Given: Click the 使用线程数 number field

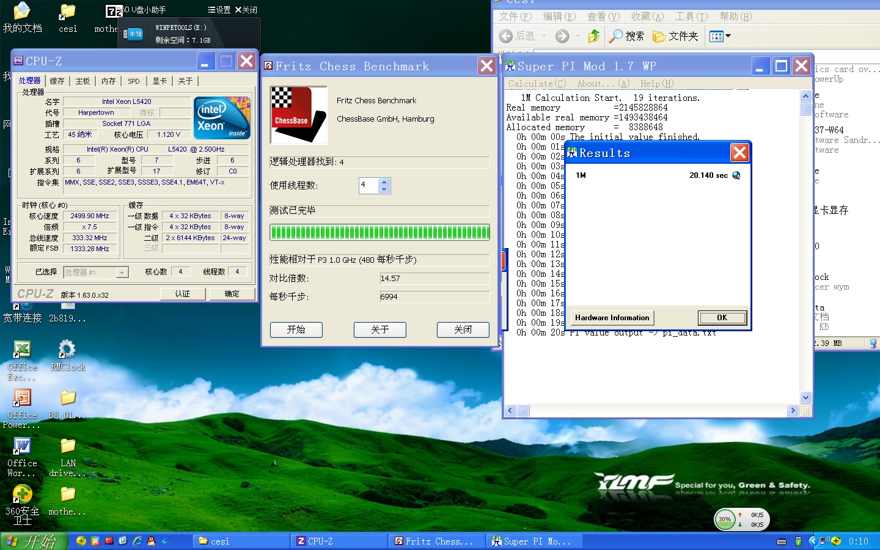Looking at the screenshot, I should tap(369, 185).
